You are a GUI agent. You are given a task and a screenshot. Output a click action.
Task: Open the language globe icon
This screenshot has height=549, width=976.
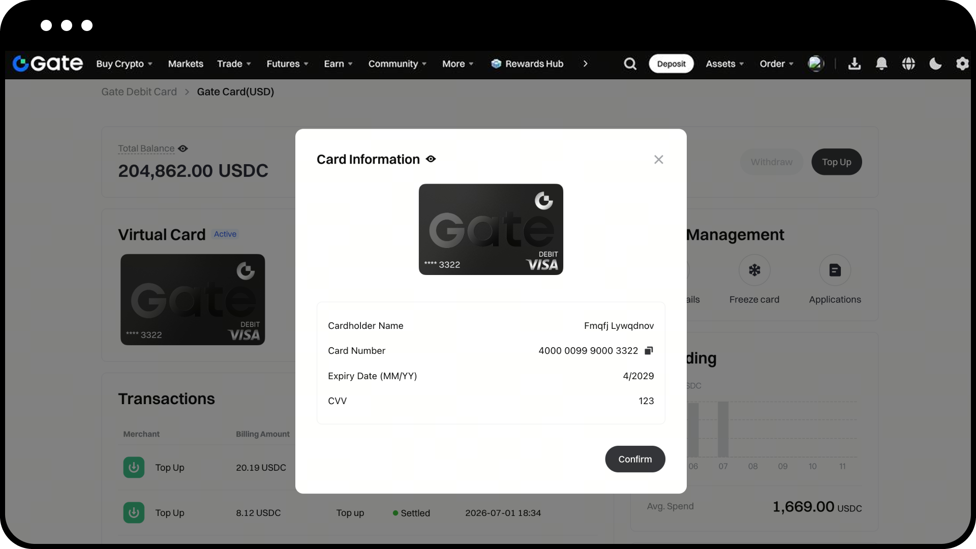coord(908,64)
